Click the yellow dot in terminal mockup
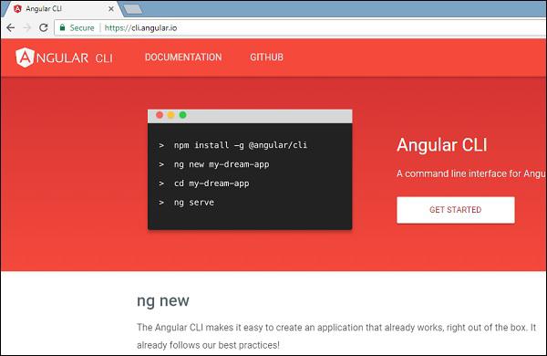The width and height of the screenshot is (547, 356). [171, 115]
